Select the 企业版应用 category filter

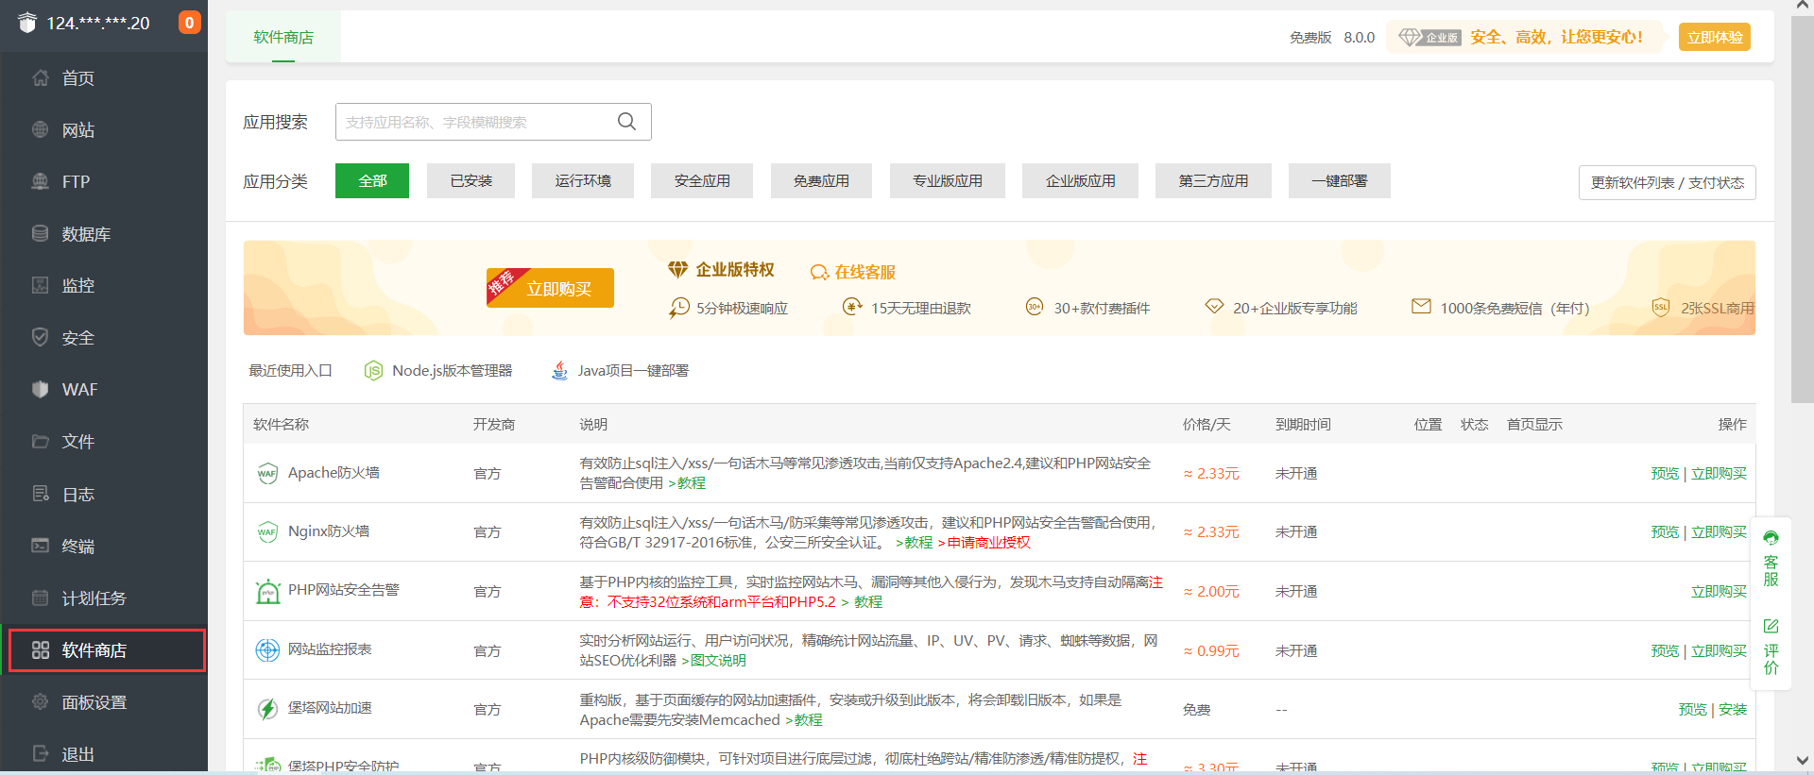(x=1080, y=180)
